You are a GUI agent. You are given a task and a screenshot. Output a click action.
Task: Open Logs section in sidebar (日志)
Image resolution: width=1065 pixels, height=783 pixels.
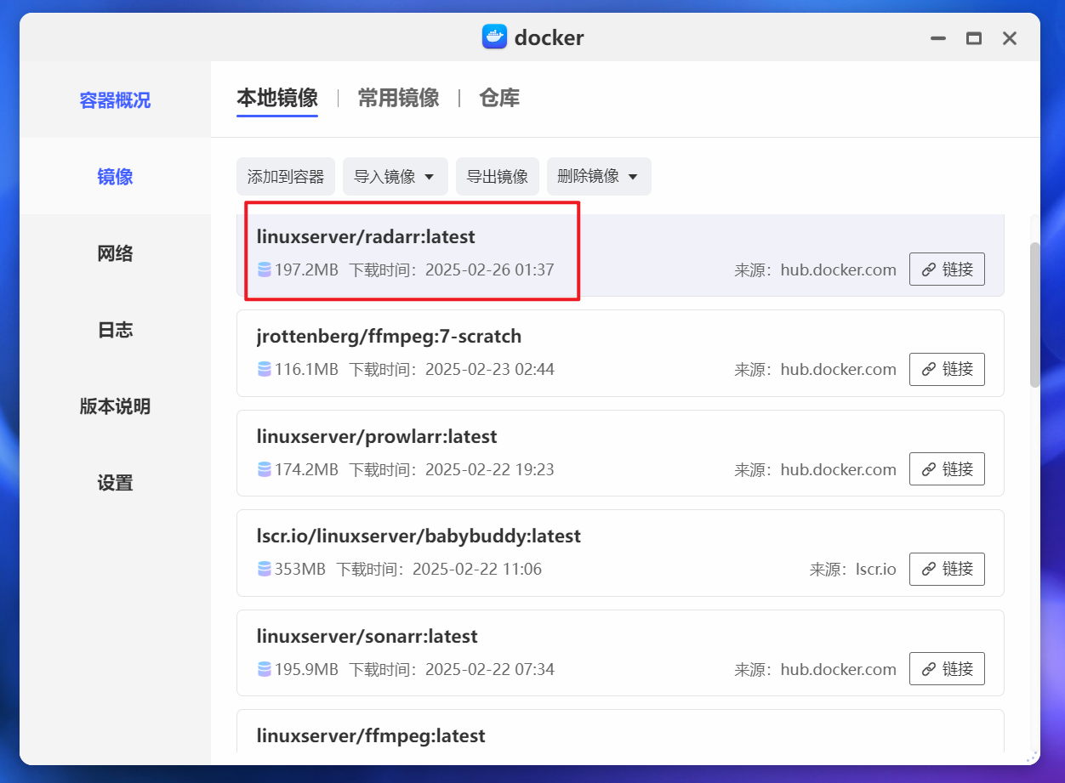[115, 330]
